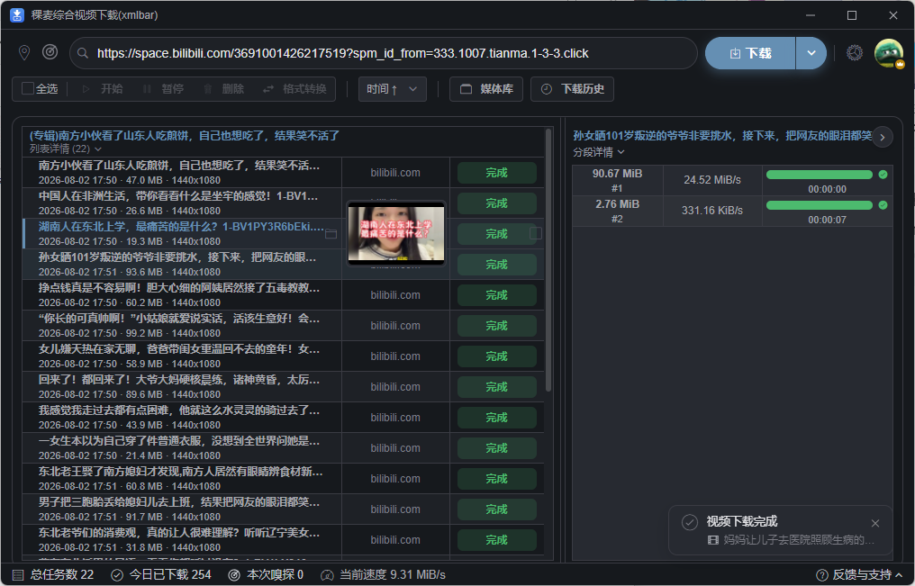Screen dimensions: 915x586
Task: Click 完成 status of 中国人在非洲生活 row
Action: click(496, 203)
